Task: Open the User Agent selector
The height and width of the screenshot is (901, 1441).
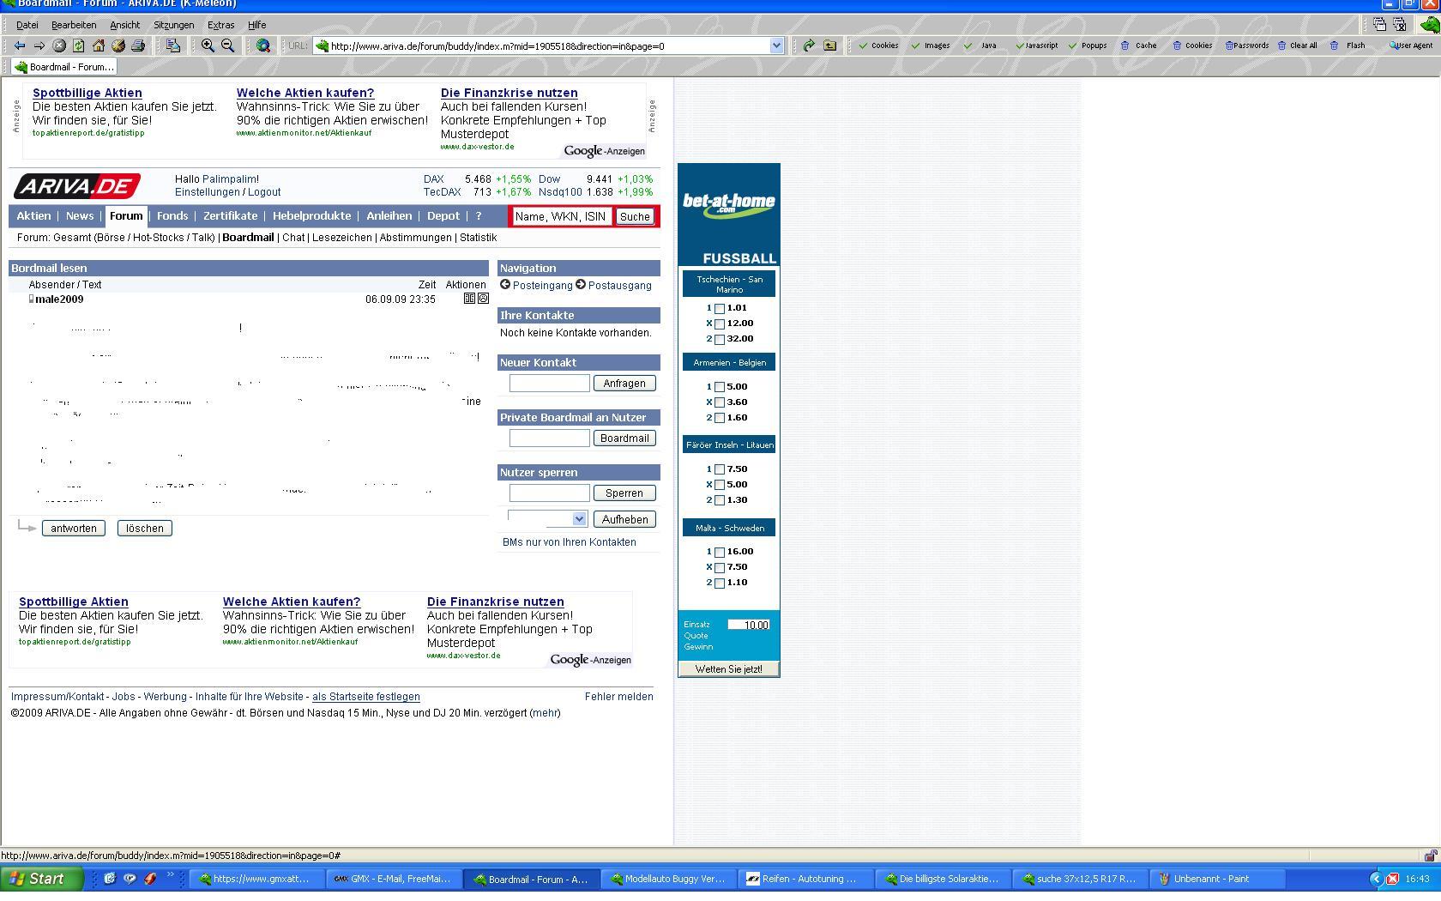Action: click(x=1411, y=45)
